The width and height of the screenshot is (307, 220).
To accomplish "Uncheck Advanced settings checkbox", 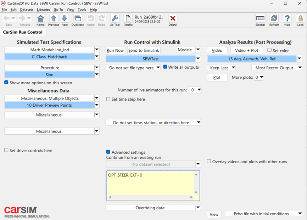I will coord(108,152).
